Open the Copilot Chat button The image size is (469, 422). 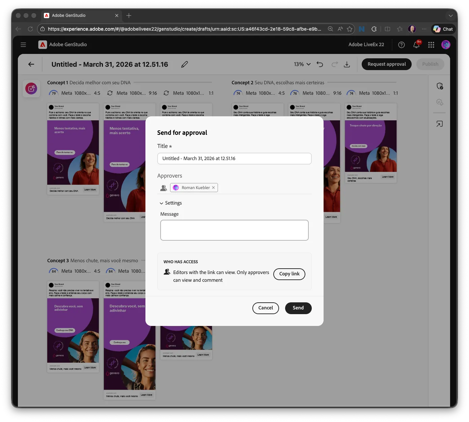point(443,29)
